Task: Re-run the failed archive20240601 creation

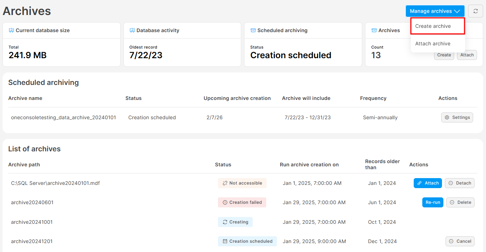Action: 432,202
